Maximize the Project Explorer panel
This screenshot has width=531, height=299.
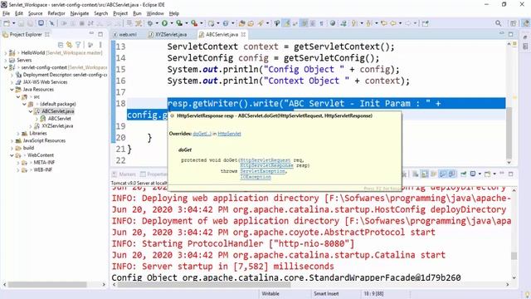100,34
